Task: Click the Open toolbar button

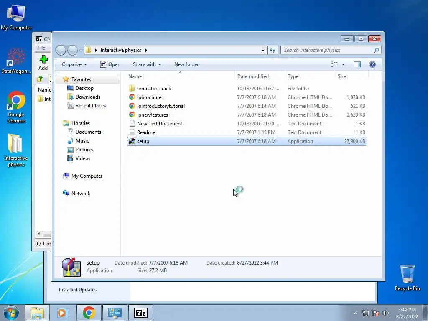Action: 110,64
